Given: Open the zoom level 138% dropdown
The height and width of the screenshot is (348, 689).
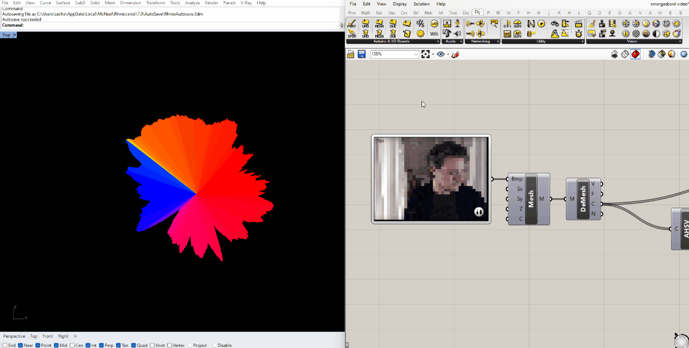Looking at the screenshot, I should click(x=416, y=54).
